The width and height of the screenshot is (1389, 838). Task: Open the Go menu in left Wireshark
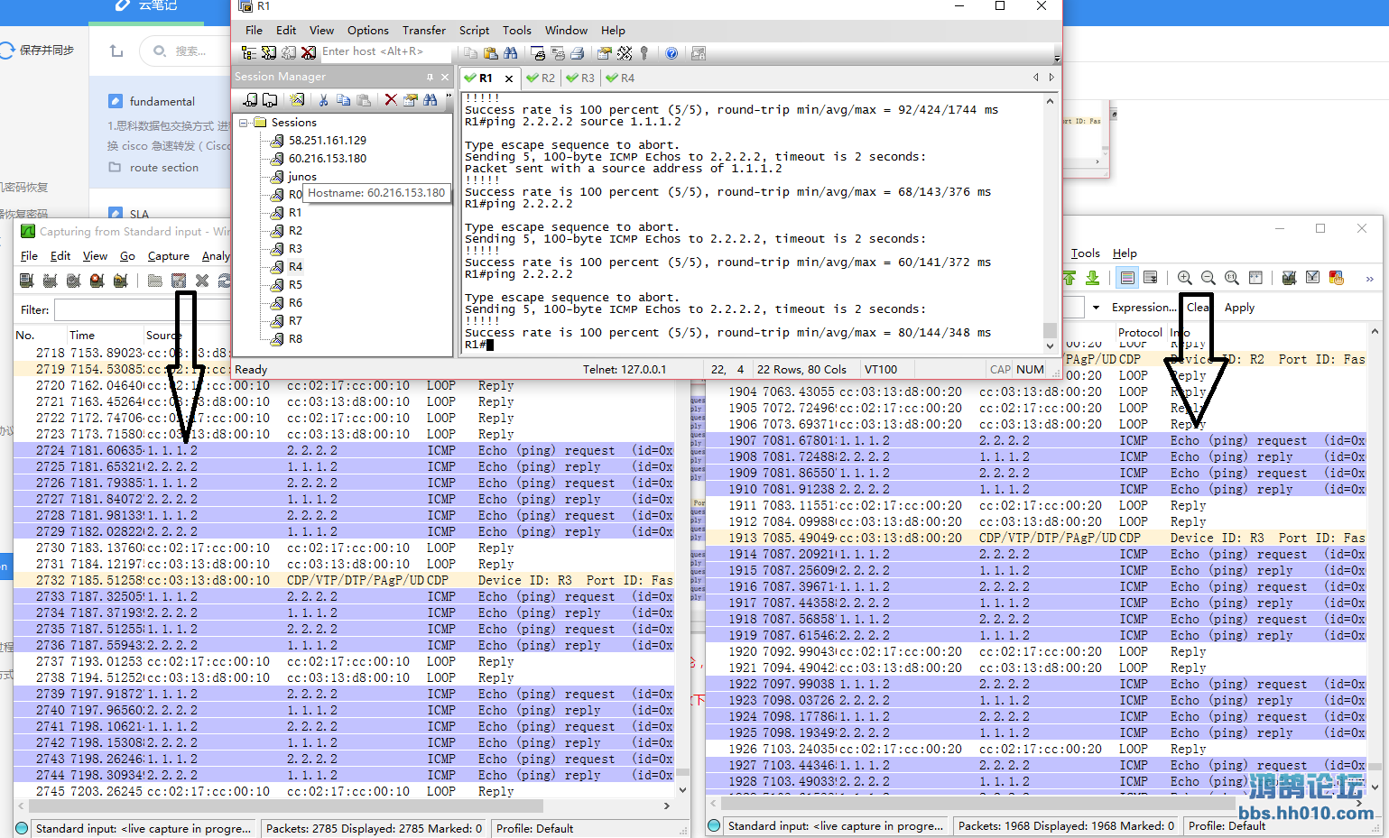pos(127,256)
